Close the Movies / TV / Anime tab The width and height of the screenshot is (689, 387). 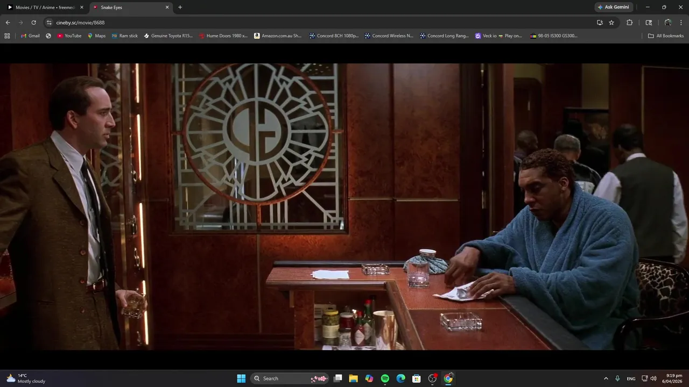[82, 8]
